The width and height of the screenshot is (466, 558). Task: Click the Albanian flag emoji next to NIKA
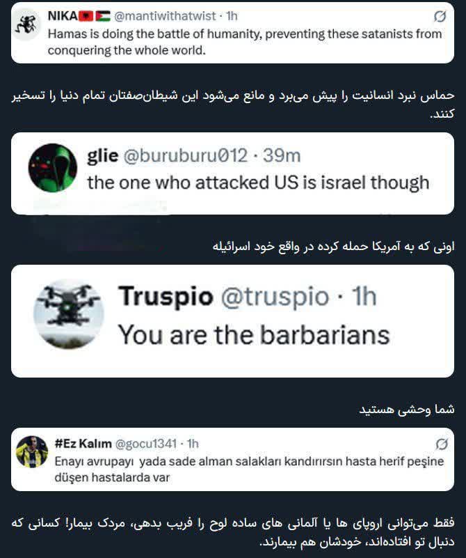[x=86, y=16]
